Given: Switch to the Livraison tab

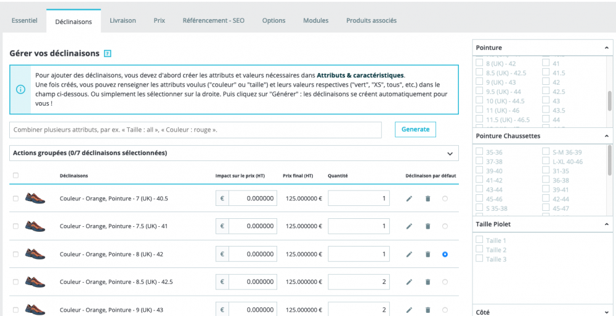Looking at the screenshot, I should click(x=123, y=20).
